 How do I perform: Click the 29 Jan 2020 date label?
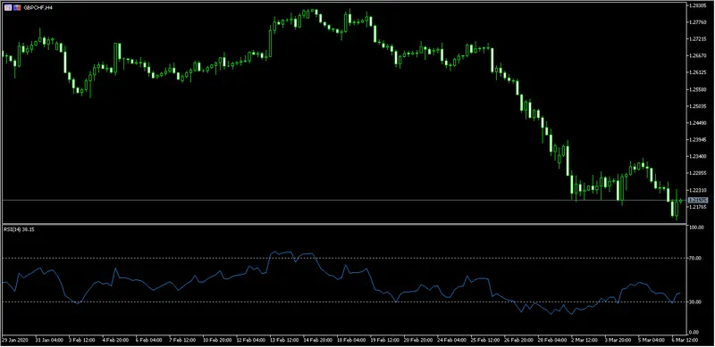(x=14, y=340)
